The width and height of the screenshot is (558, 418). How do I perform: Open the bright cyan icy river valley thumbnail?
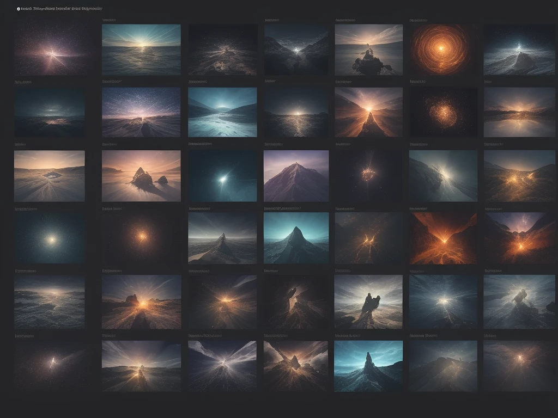pyautogui.click(x=222, y=112)
